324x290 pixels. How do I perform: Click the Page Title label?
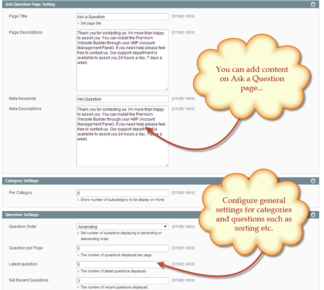[18, 16]
